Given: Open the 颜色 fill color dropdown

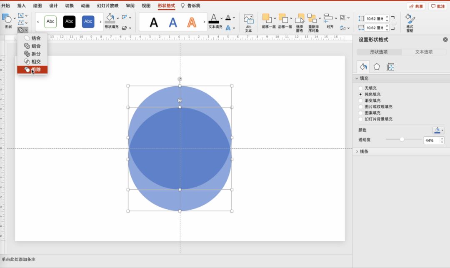Looking at the screenshot, I should pyautogui.click(x=438, y=130).
